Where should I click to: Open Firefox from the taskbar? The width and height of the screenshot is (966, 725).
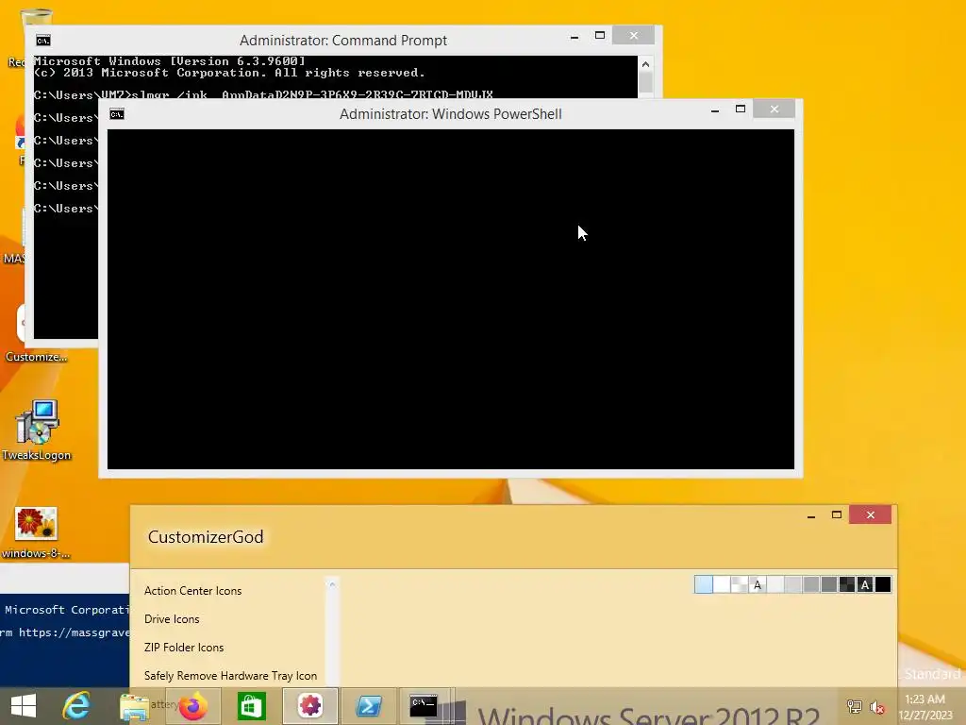pyautogui.click(x=193, y=706)
